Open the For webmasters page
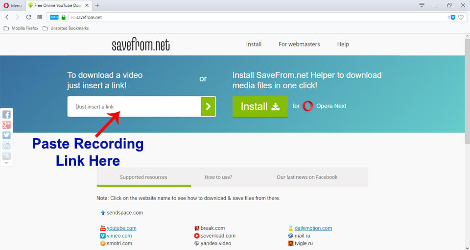 tap(299, 44)
